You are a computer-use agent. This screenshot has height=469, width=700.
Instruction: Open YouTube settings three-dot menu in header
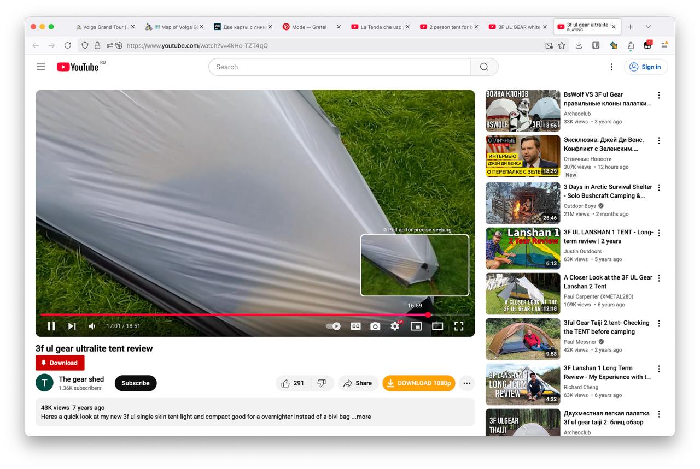coord(611,67)
